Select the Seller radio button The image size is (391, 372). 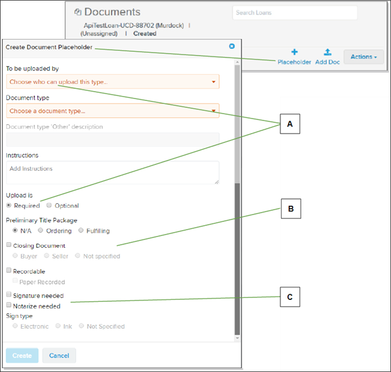[x=46, y=255]
